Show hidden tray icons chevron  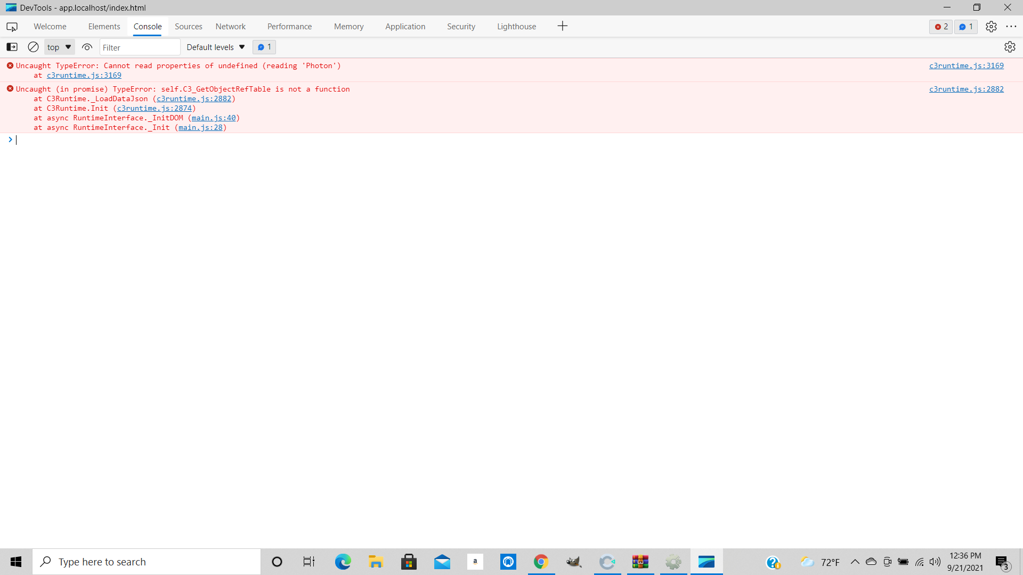tap(855, 562)
